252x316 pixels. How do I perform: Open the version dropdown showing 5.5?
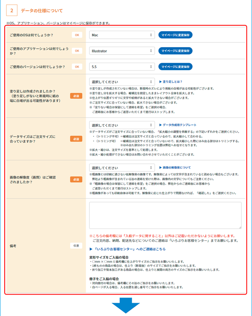click(122, 67)
